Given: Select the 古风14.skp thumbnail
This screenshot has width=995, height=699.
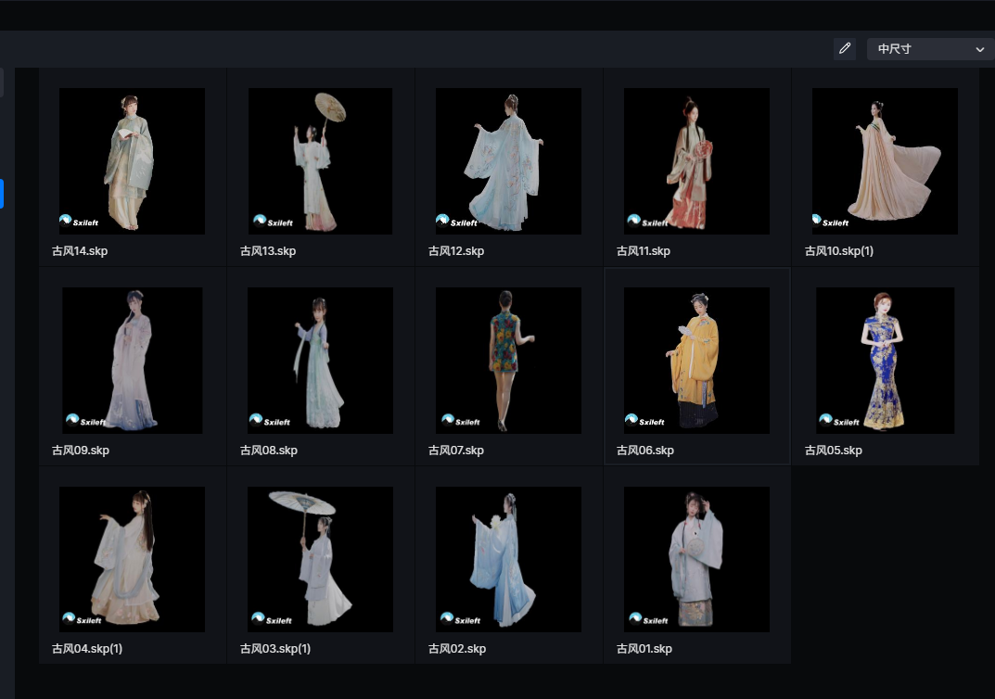Looking at the screenshot, I should pos(132,161).
